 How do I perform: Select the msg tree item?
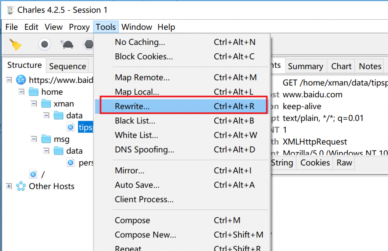(62, 139)
